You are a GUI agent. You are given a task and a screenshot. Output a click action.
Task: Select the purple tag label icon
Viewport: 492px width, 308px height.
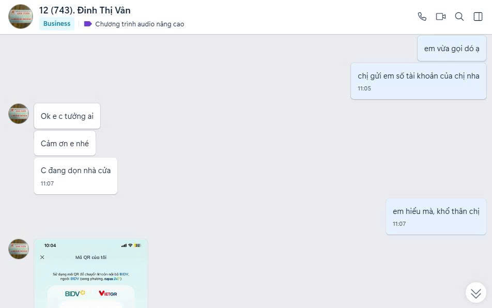pos(88,24)
